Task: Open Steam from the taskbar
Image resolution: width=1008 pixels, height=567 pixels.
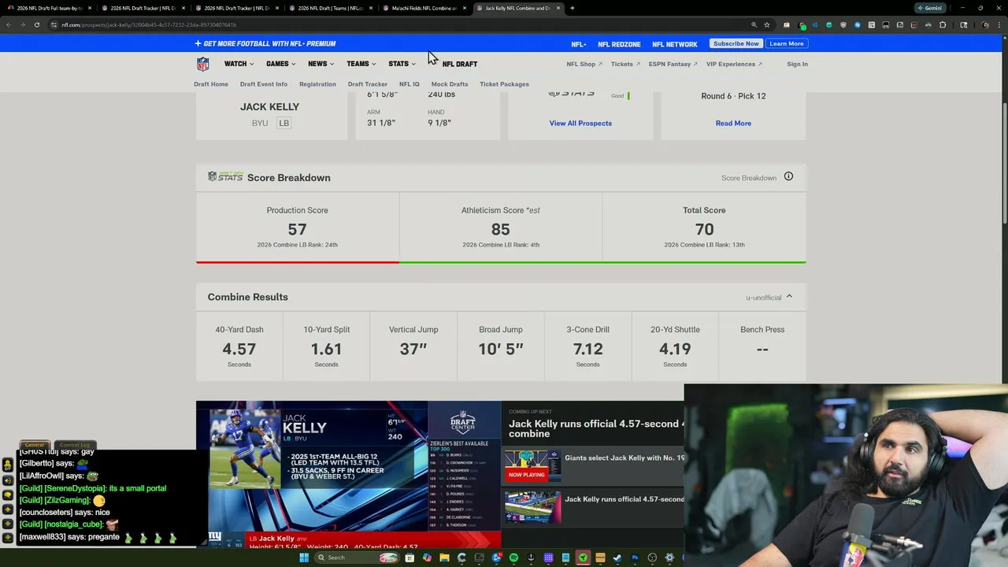Action: point(617,558)
